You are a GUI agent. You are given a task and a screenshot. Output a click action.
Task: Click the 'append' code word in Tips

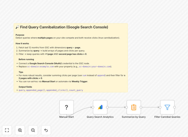pyautogui.click(x=101, y=75)
